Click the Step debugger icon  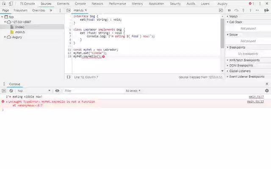257,10
